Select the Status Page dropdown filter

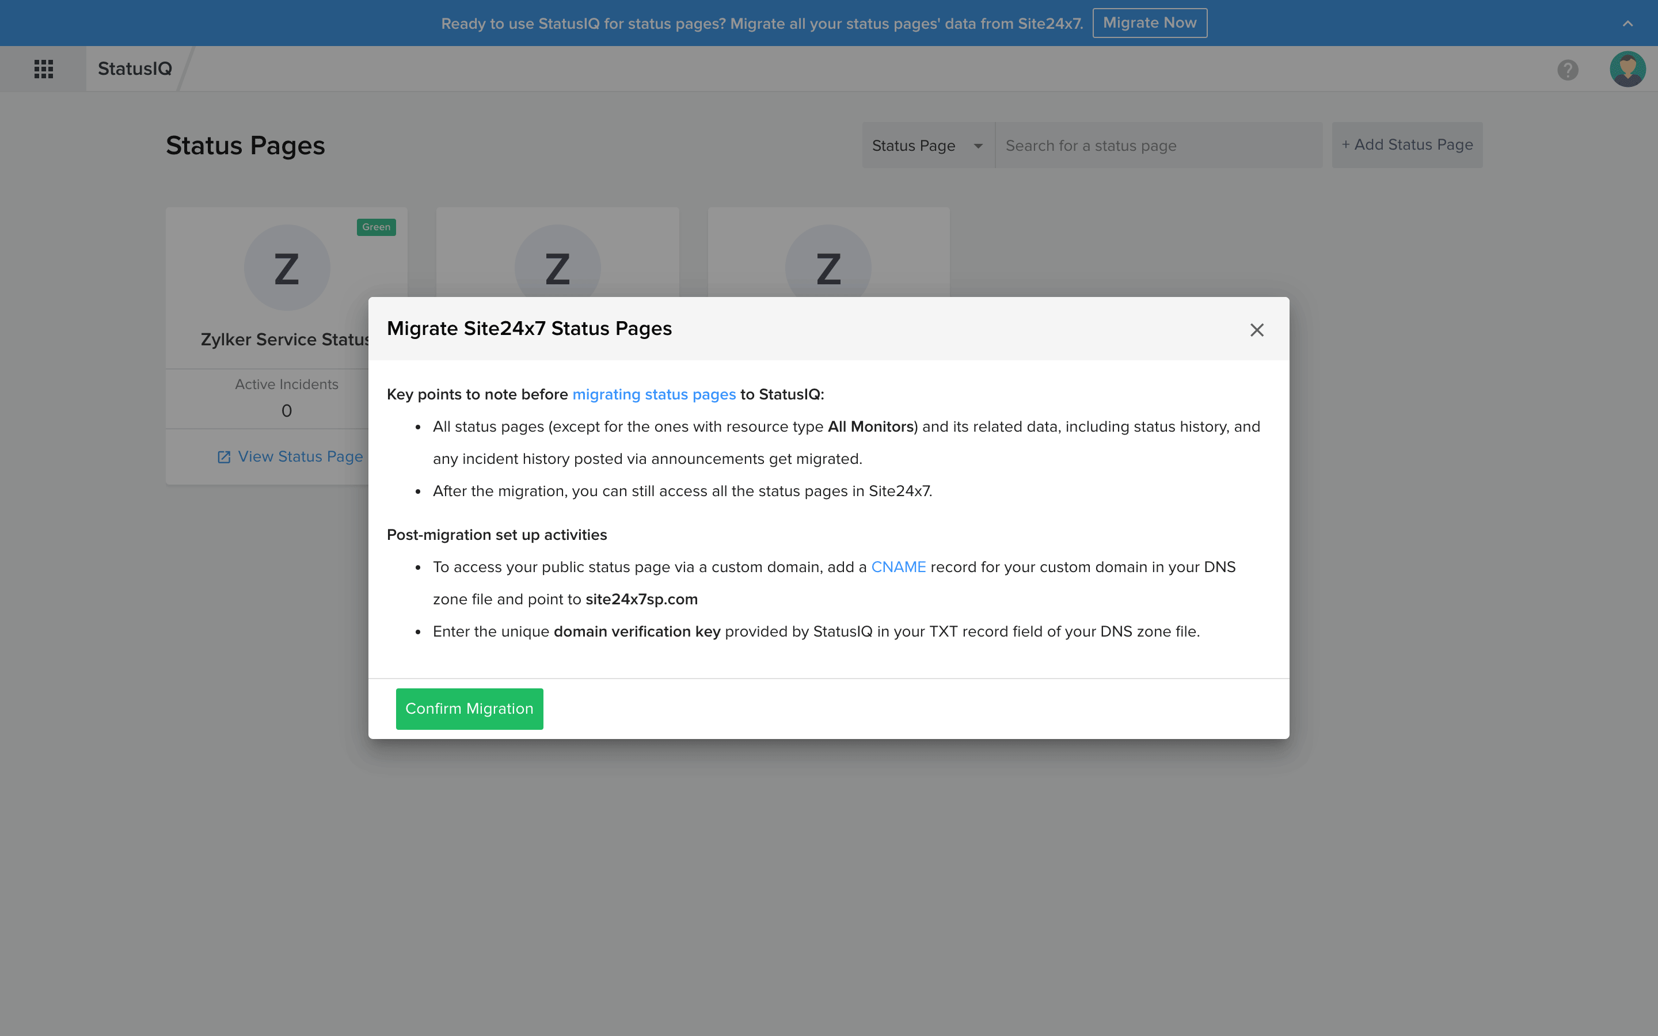[x=927, y=146]
